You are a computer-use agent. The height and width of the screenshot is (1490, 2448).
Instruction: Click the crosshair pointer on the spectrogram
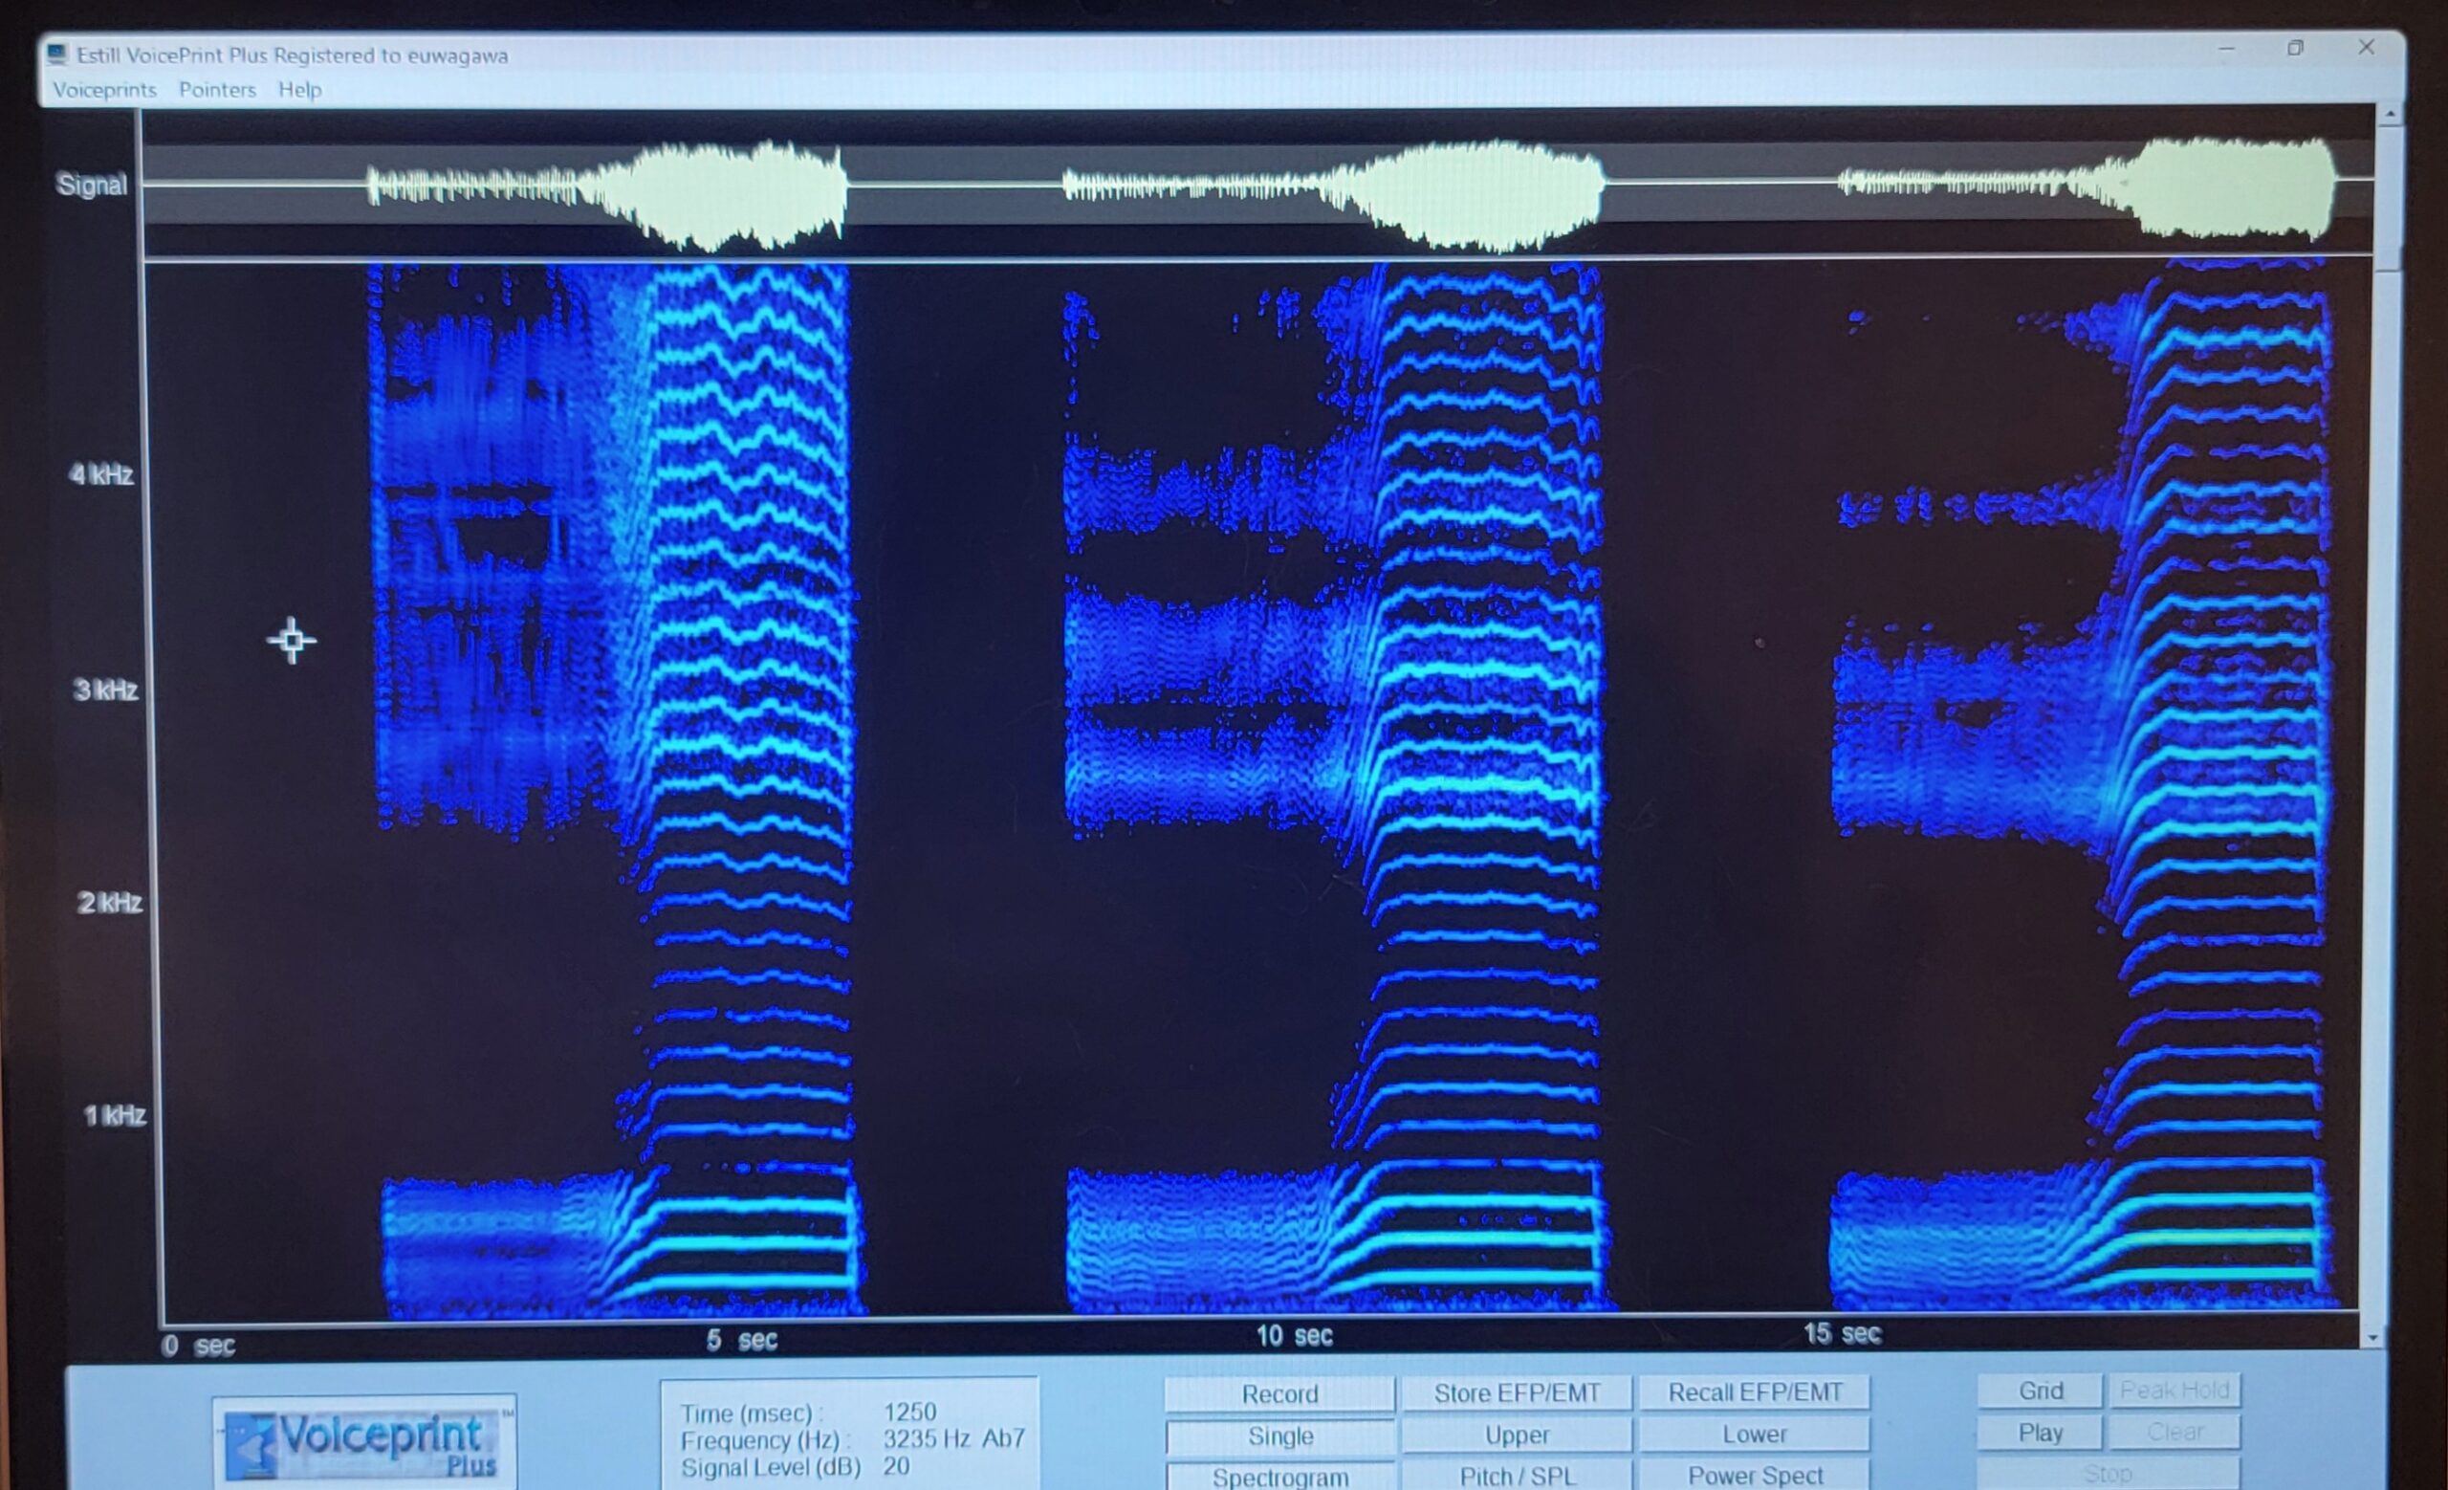pos(291,640)
